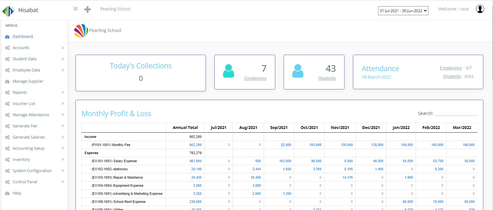Image resolution: width=493 pixels, height=210 pixels.
Task: Click the Monthly Profit & Loss search field
Action: pyautogui.click(x=456, y=113)
